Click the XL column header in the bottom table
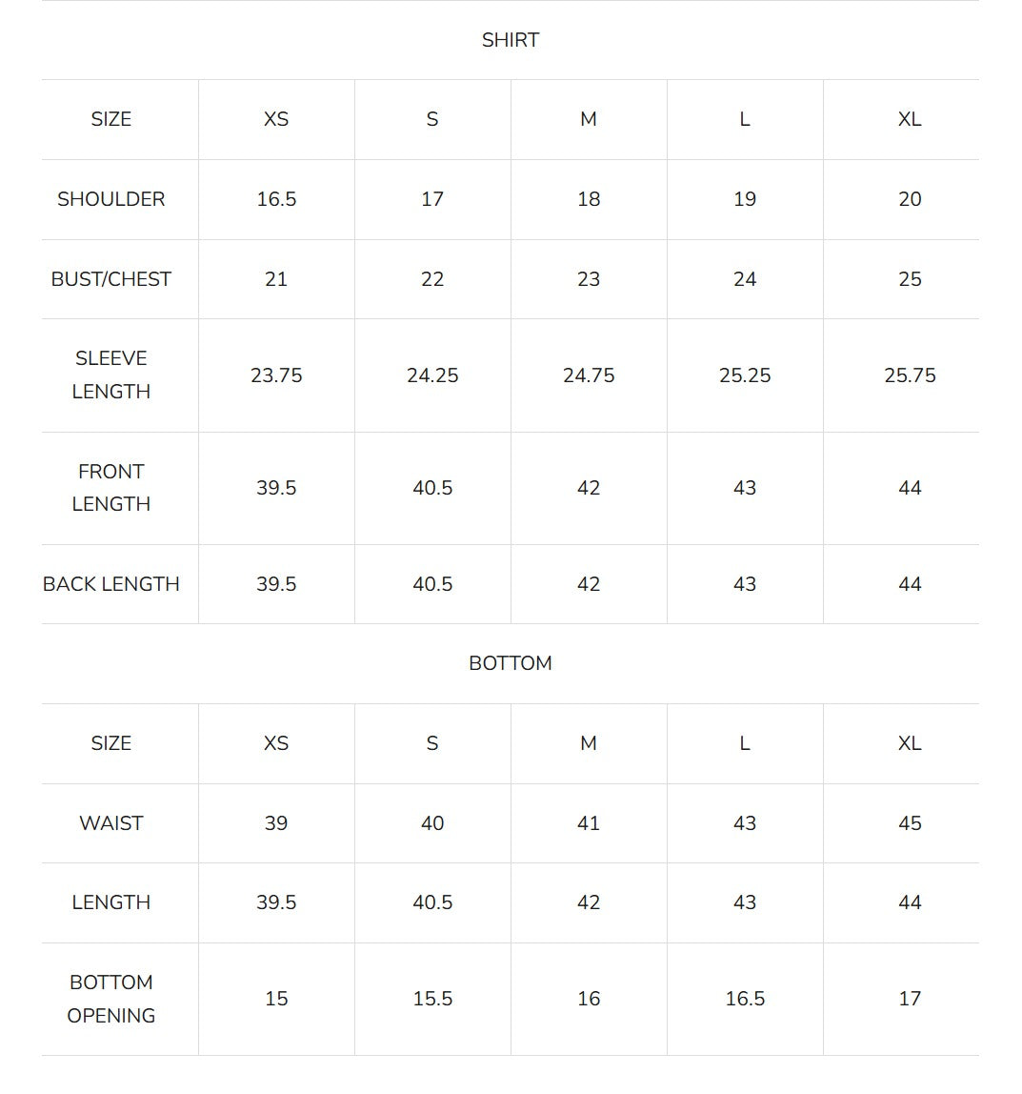Viewport: 1022px width, 1094px height. point(910,743)
